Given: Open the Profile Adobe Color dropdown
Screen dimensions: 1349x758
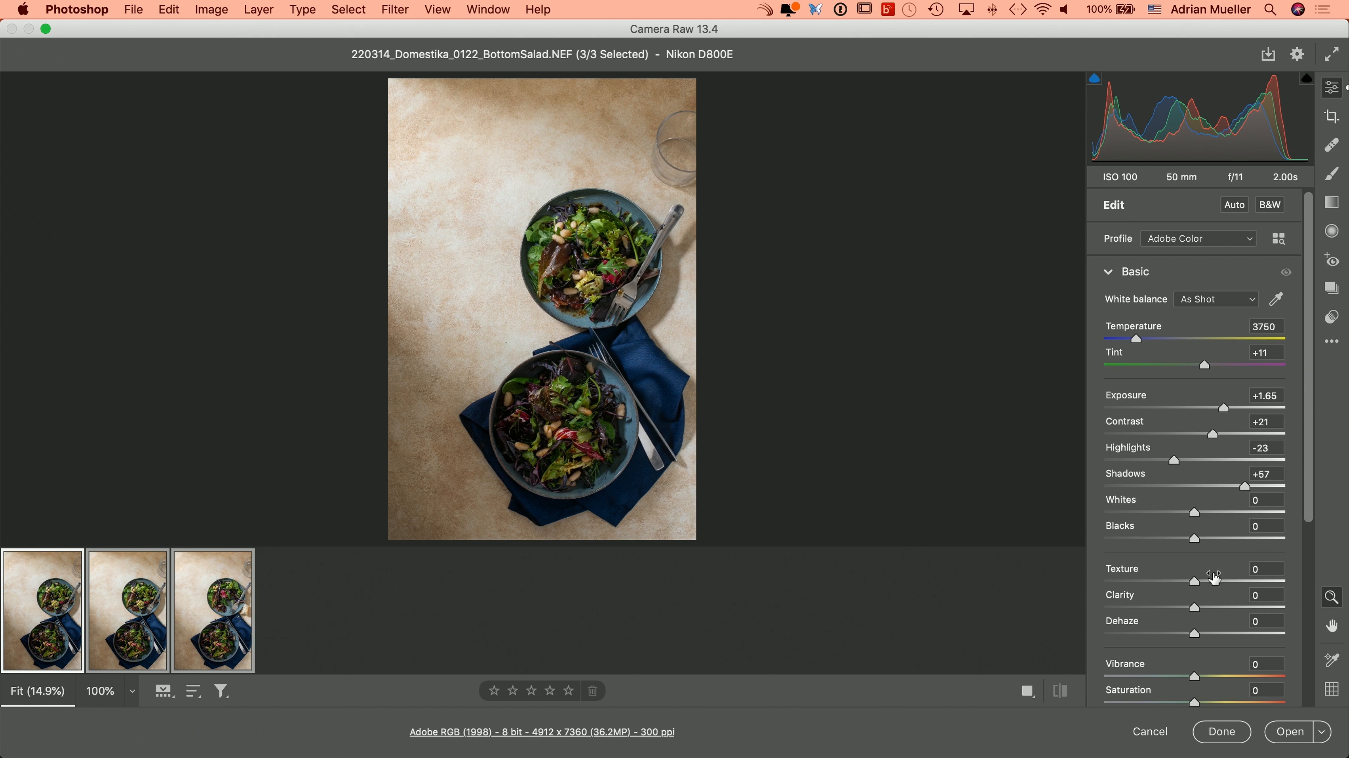Looking at the screenshot, I should coord(1198,239).
